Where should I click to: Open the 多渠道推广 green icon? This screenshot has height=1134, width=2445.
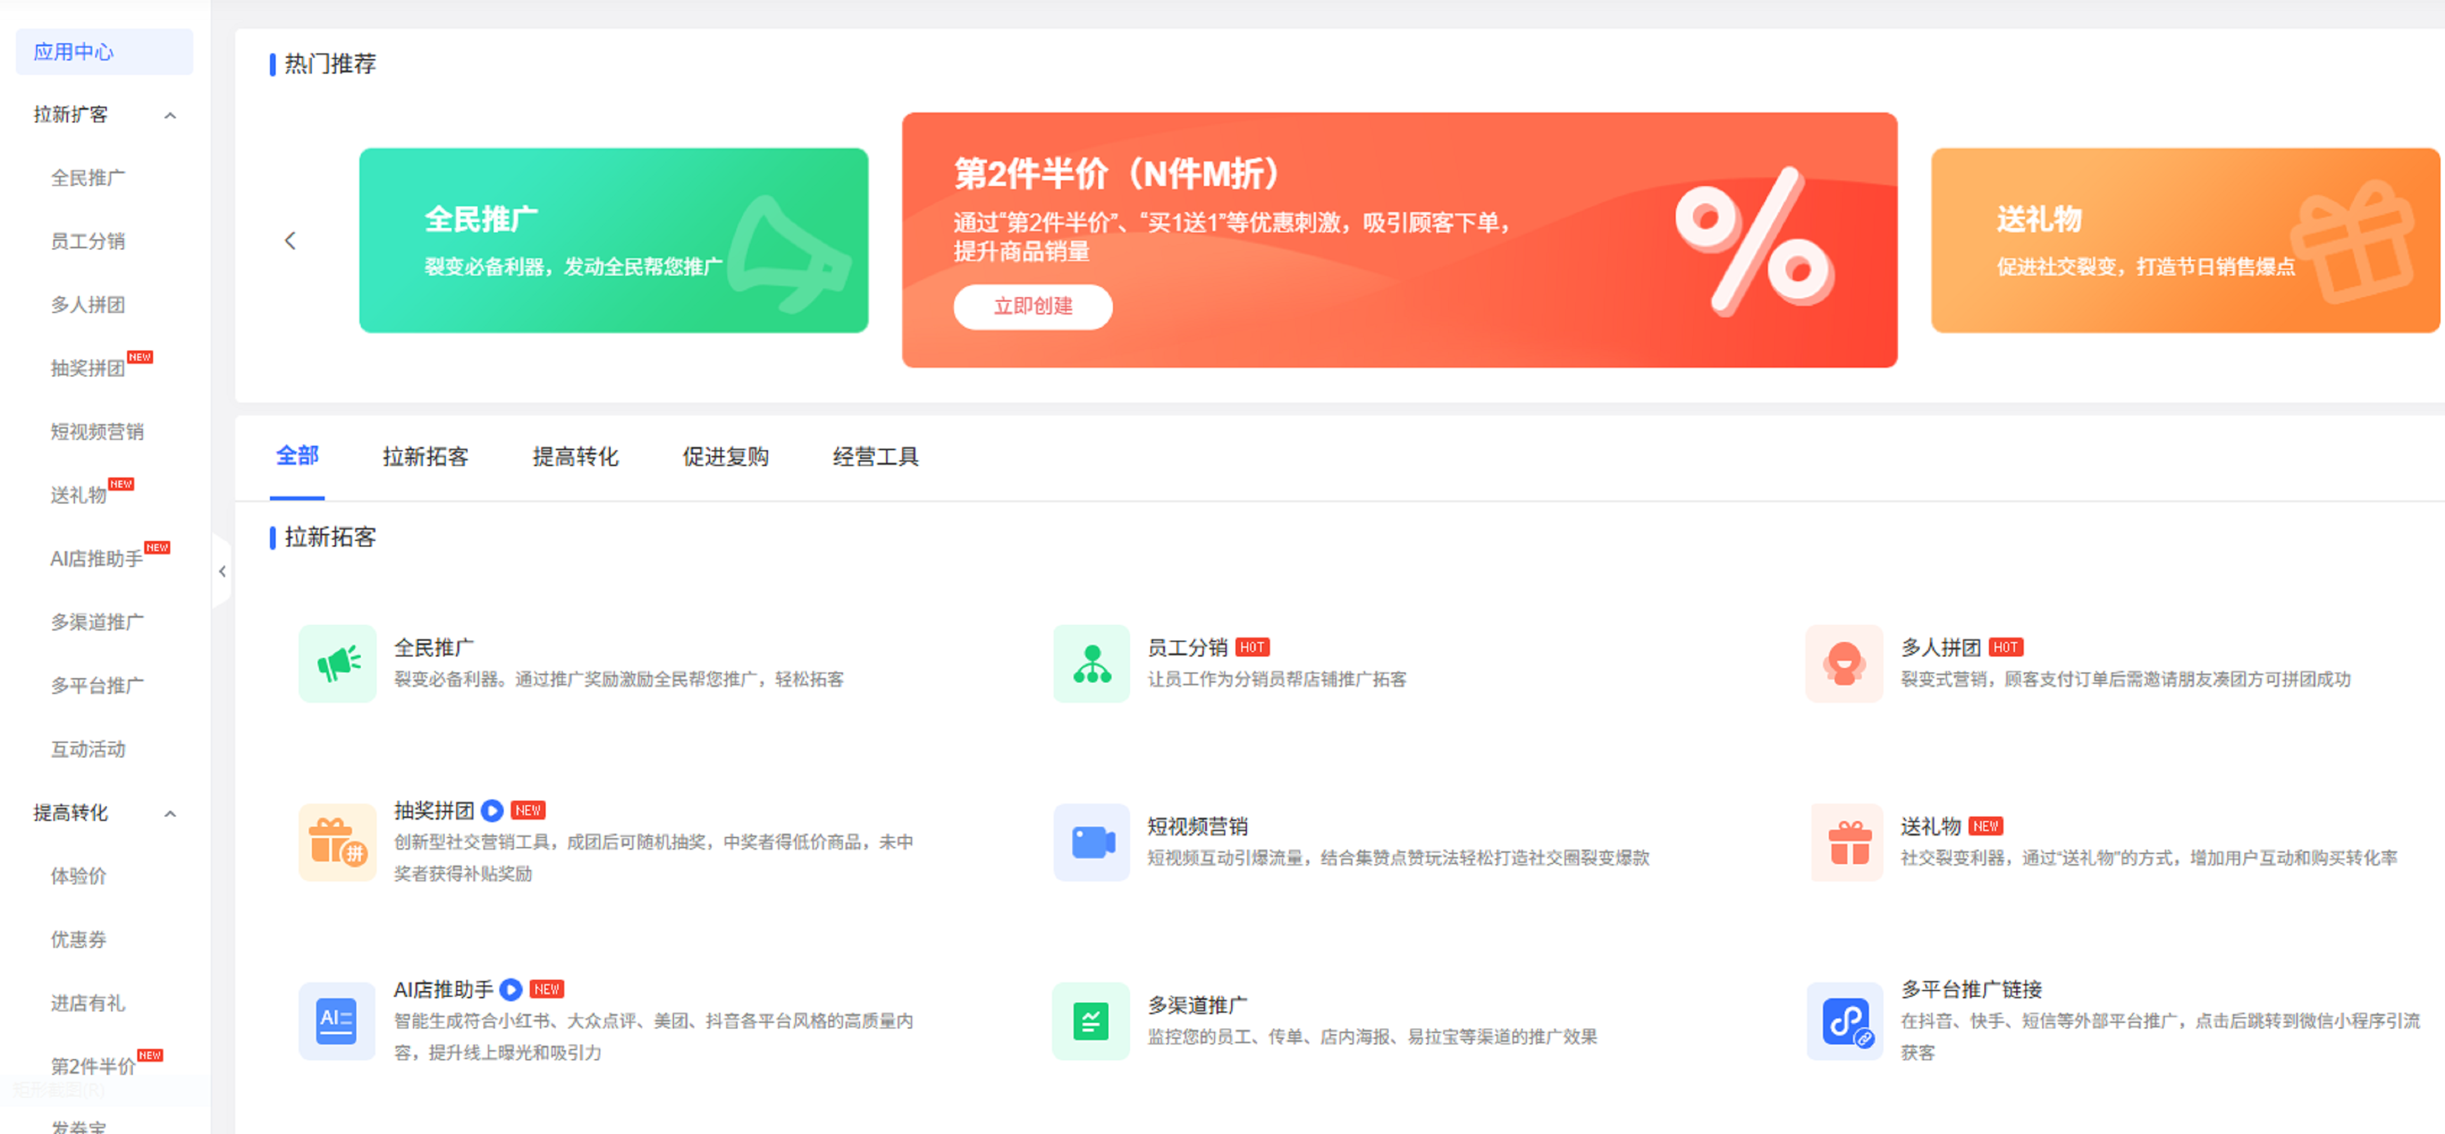tap(1091, 1021)
